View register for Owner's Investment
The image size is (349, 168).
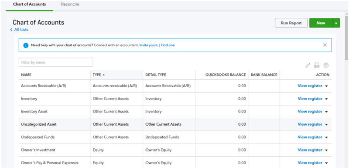[x=310, y=150]
